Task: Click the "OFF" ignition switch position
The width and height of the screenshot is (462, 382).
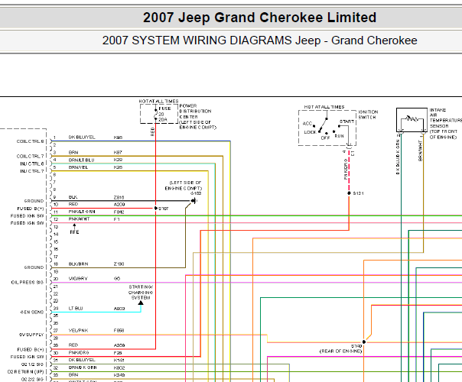Action: (x=325, y=138)
